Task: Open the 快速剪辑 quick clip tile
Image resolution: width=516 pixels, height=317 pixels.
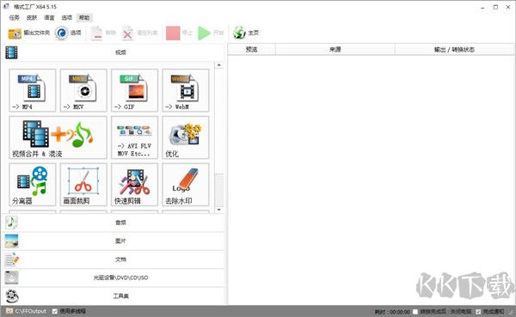Action: coord(135,185)
